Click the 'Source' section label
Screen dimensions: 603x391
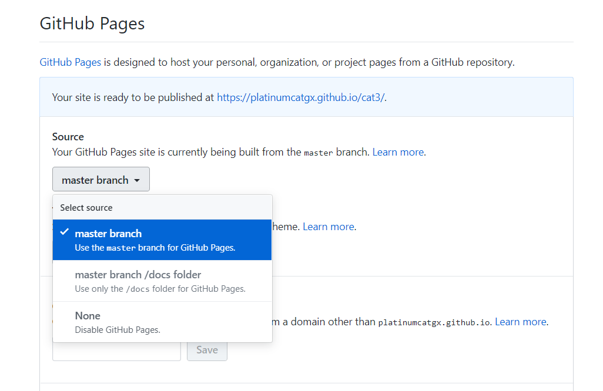click(68, 137)
